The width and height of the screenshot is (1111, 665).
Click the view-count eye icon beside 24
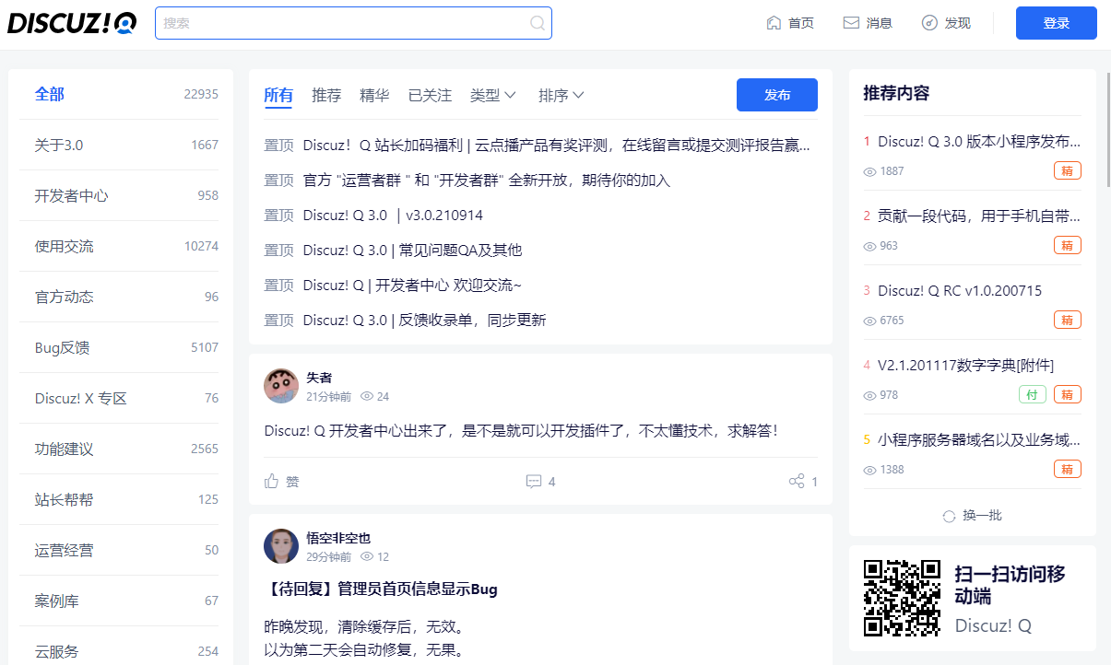point(366,396)
